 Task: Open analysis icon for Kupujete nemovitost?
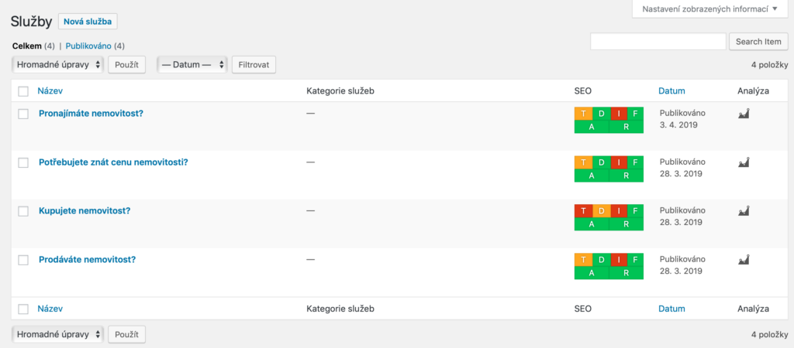744,210
